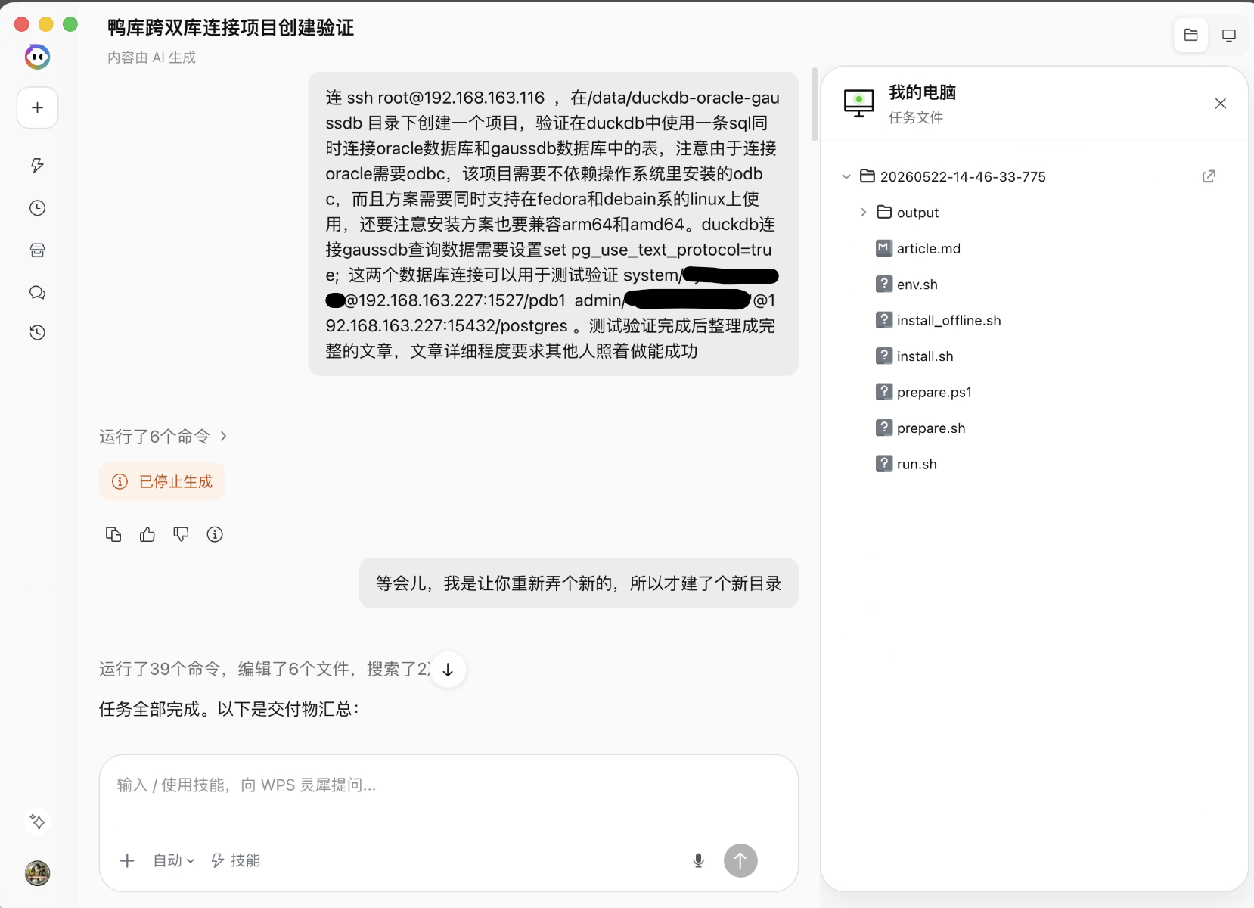Click the '任务全部完成' response text
Viewport: 1254px width, 908px height.
[x=229, y=709]
